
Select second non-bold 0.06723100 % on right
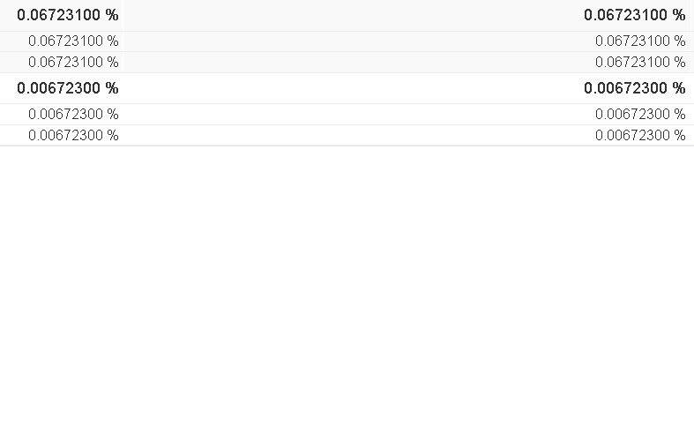pyautogui.click(x=640, y=62)
